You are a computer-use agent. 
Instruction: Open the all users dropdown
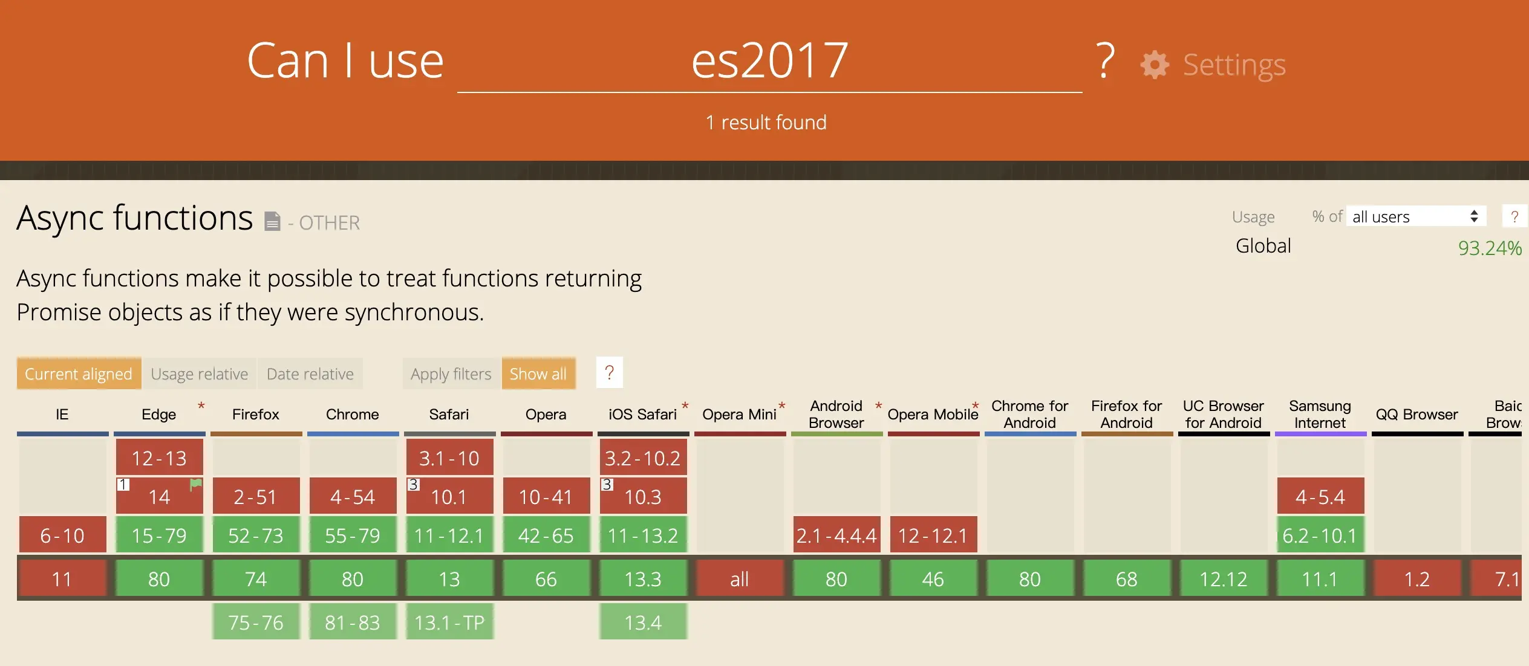tap(1415, 216)
